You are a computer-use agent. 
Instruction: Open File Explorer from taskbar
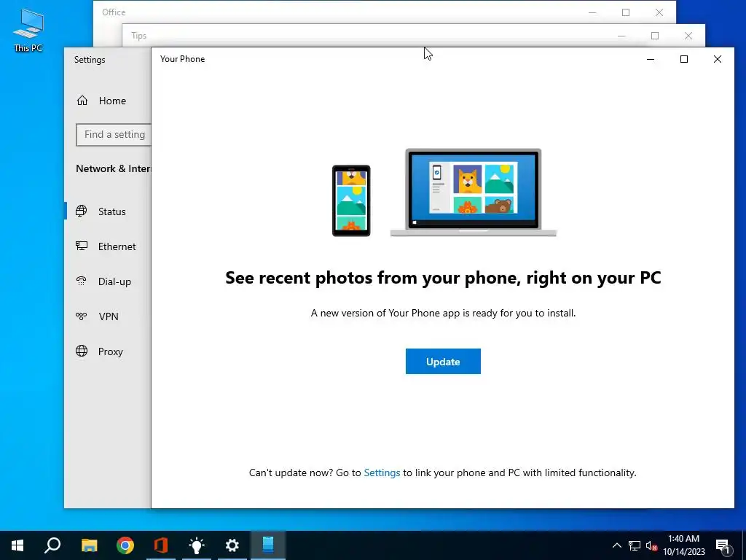pos(89,545)
